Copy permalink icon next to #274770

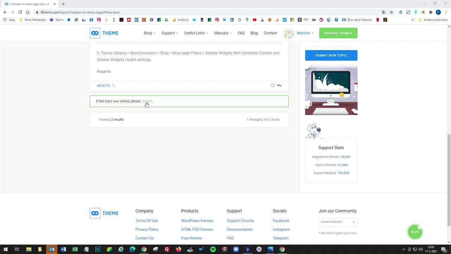113,85
